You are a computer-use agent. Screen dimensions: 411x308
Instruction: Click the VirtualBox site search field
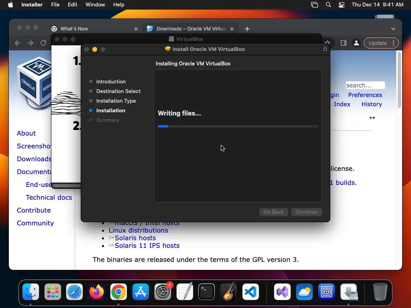coord(365,85)
